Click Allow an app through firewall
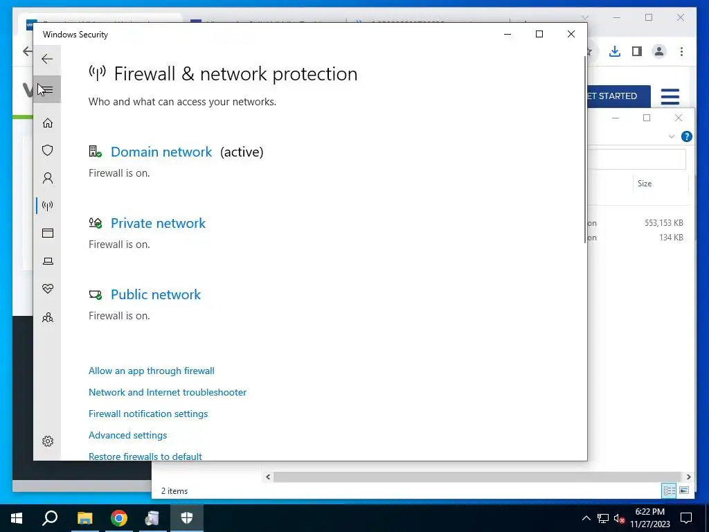This screenshot has width=709, height=532. (x=152, y=371)
